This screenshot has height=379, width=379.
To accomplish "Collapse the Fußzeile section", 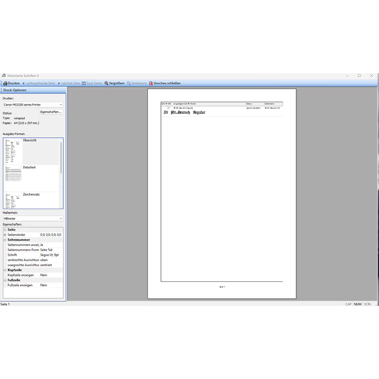I will pyautogui.click(x=5, y=280).
